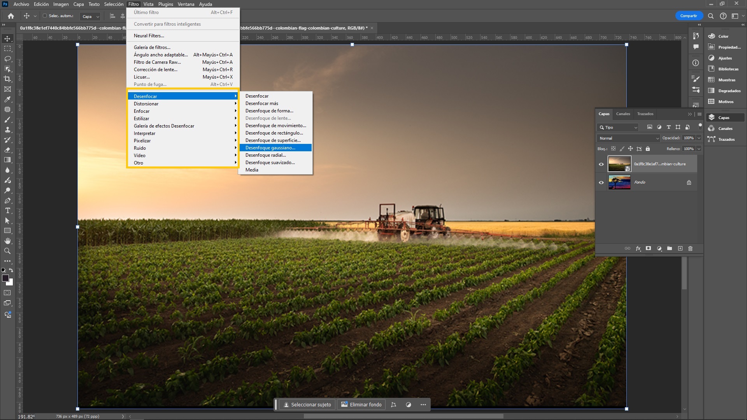Click the background color swatch
747x420 pixels.
(x=11, y=283)
